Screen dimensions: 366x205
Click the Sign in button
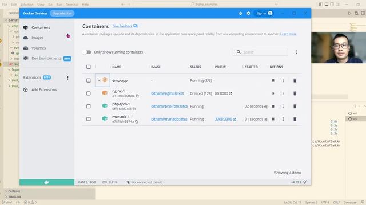264,13
